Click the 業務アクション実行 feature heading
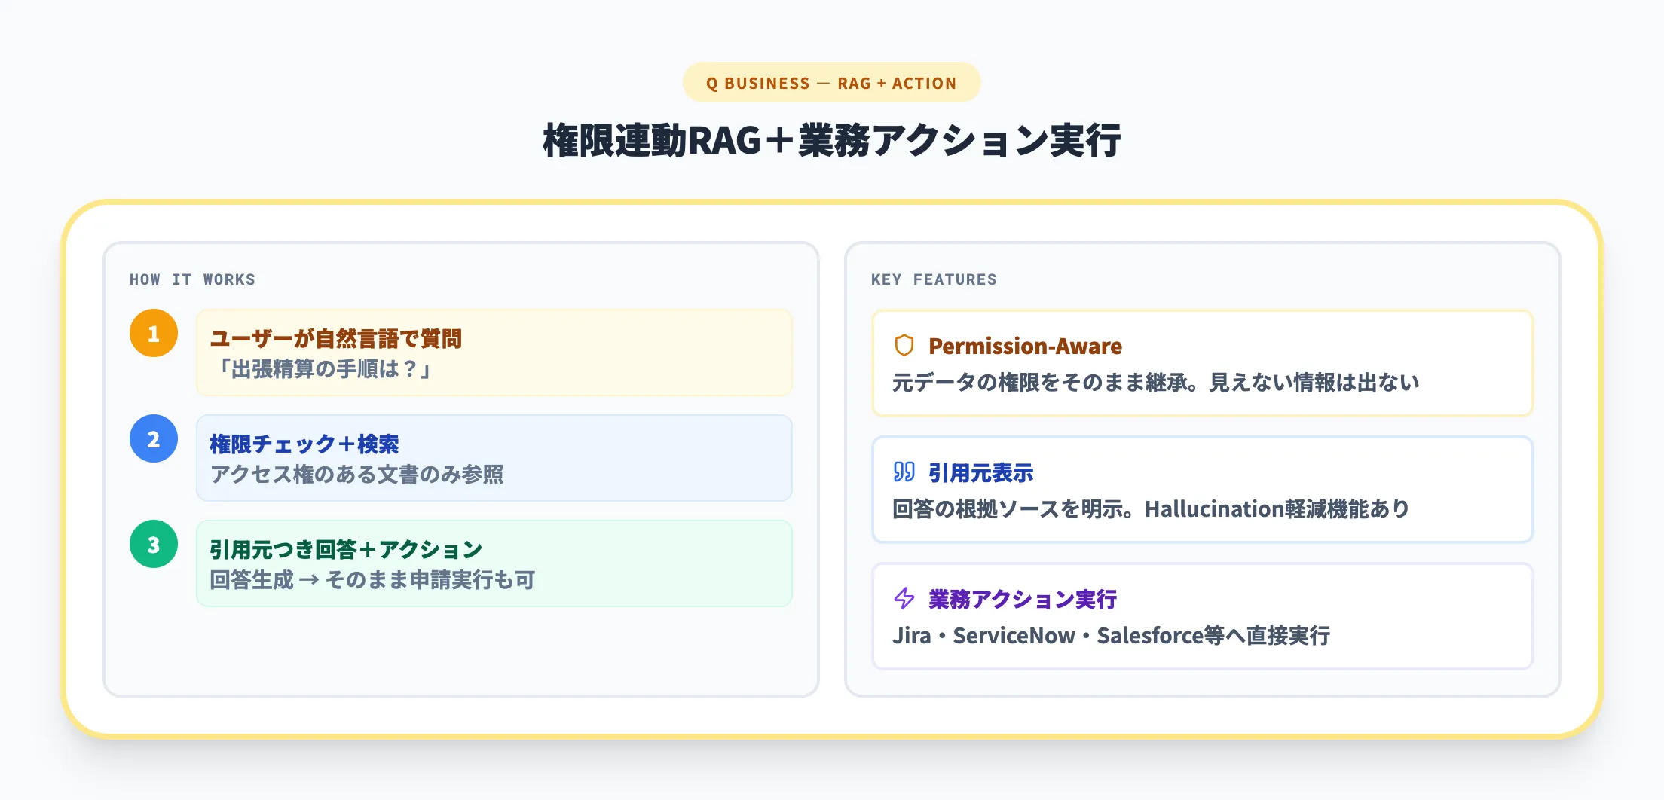 pos(1023,599)
